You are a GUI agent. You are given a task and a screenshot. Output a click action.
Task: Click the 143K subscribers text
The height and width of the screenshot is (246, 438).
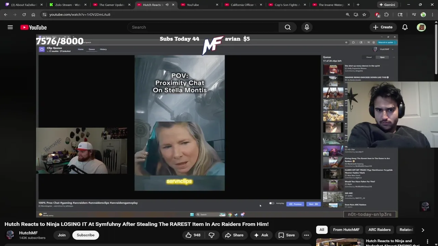32,238
